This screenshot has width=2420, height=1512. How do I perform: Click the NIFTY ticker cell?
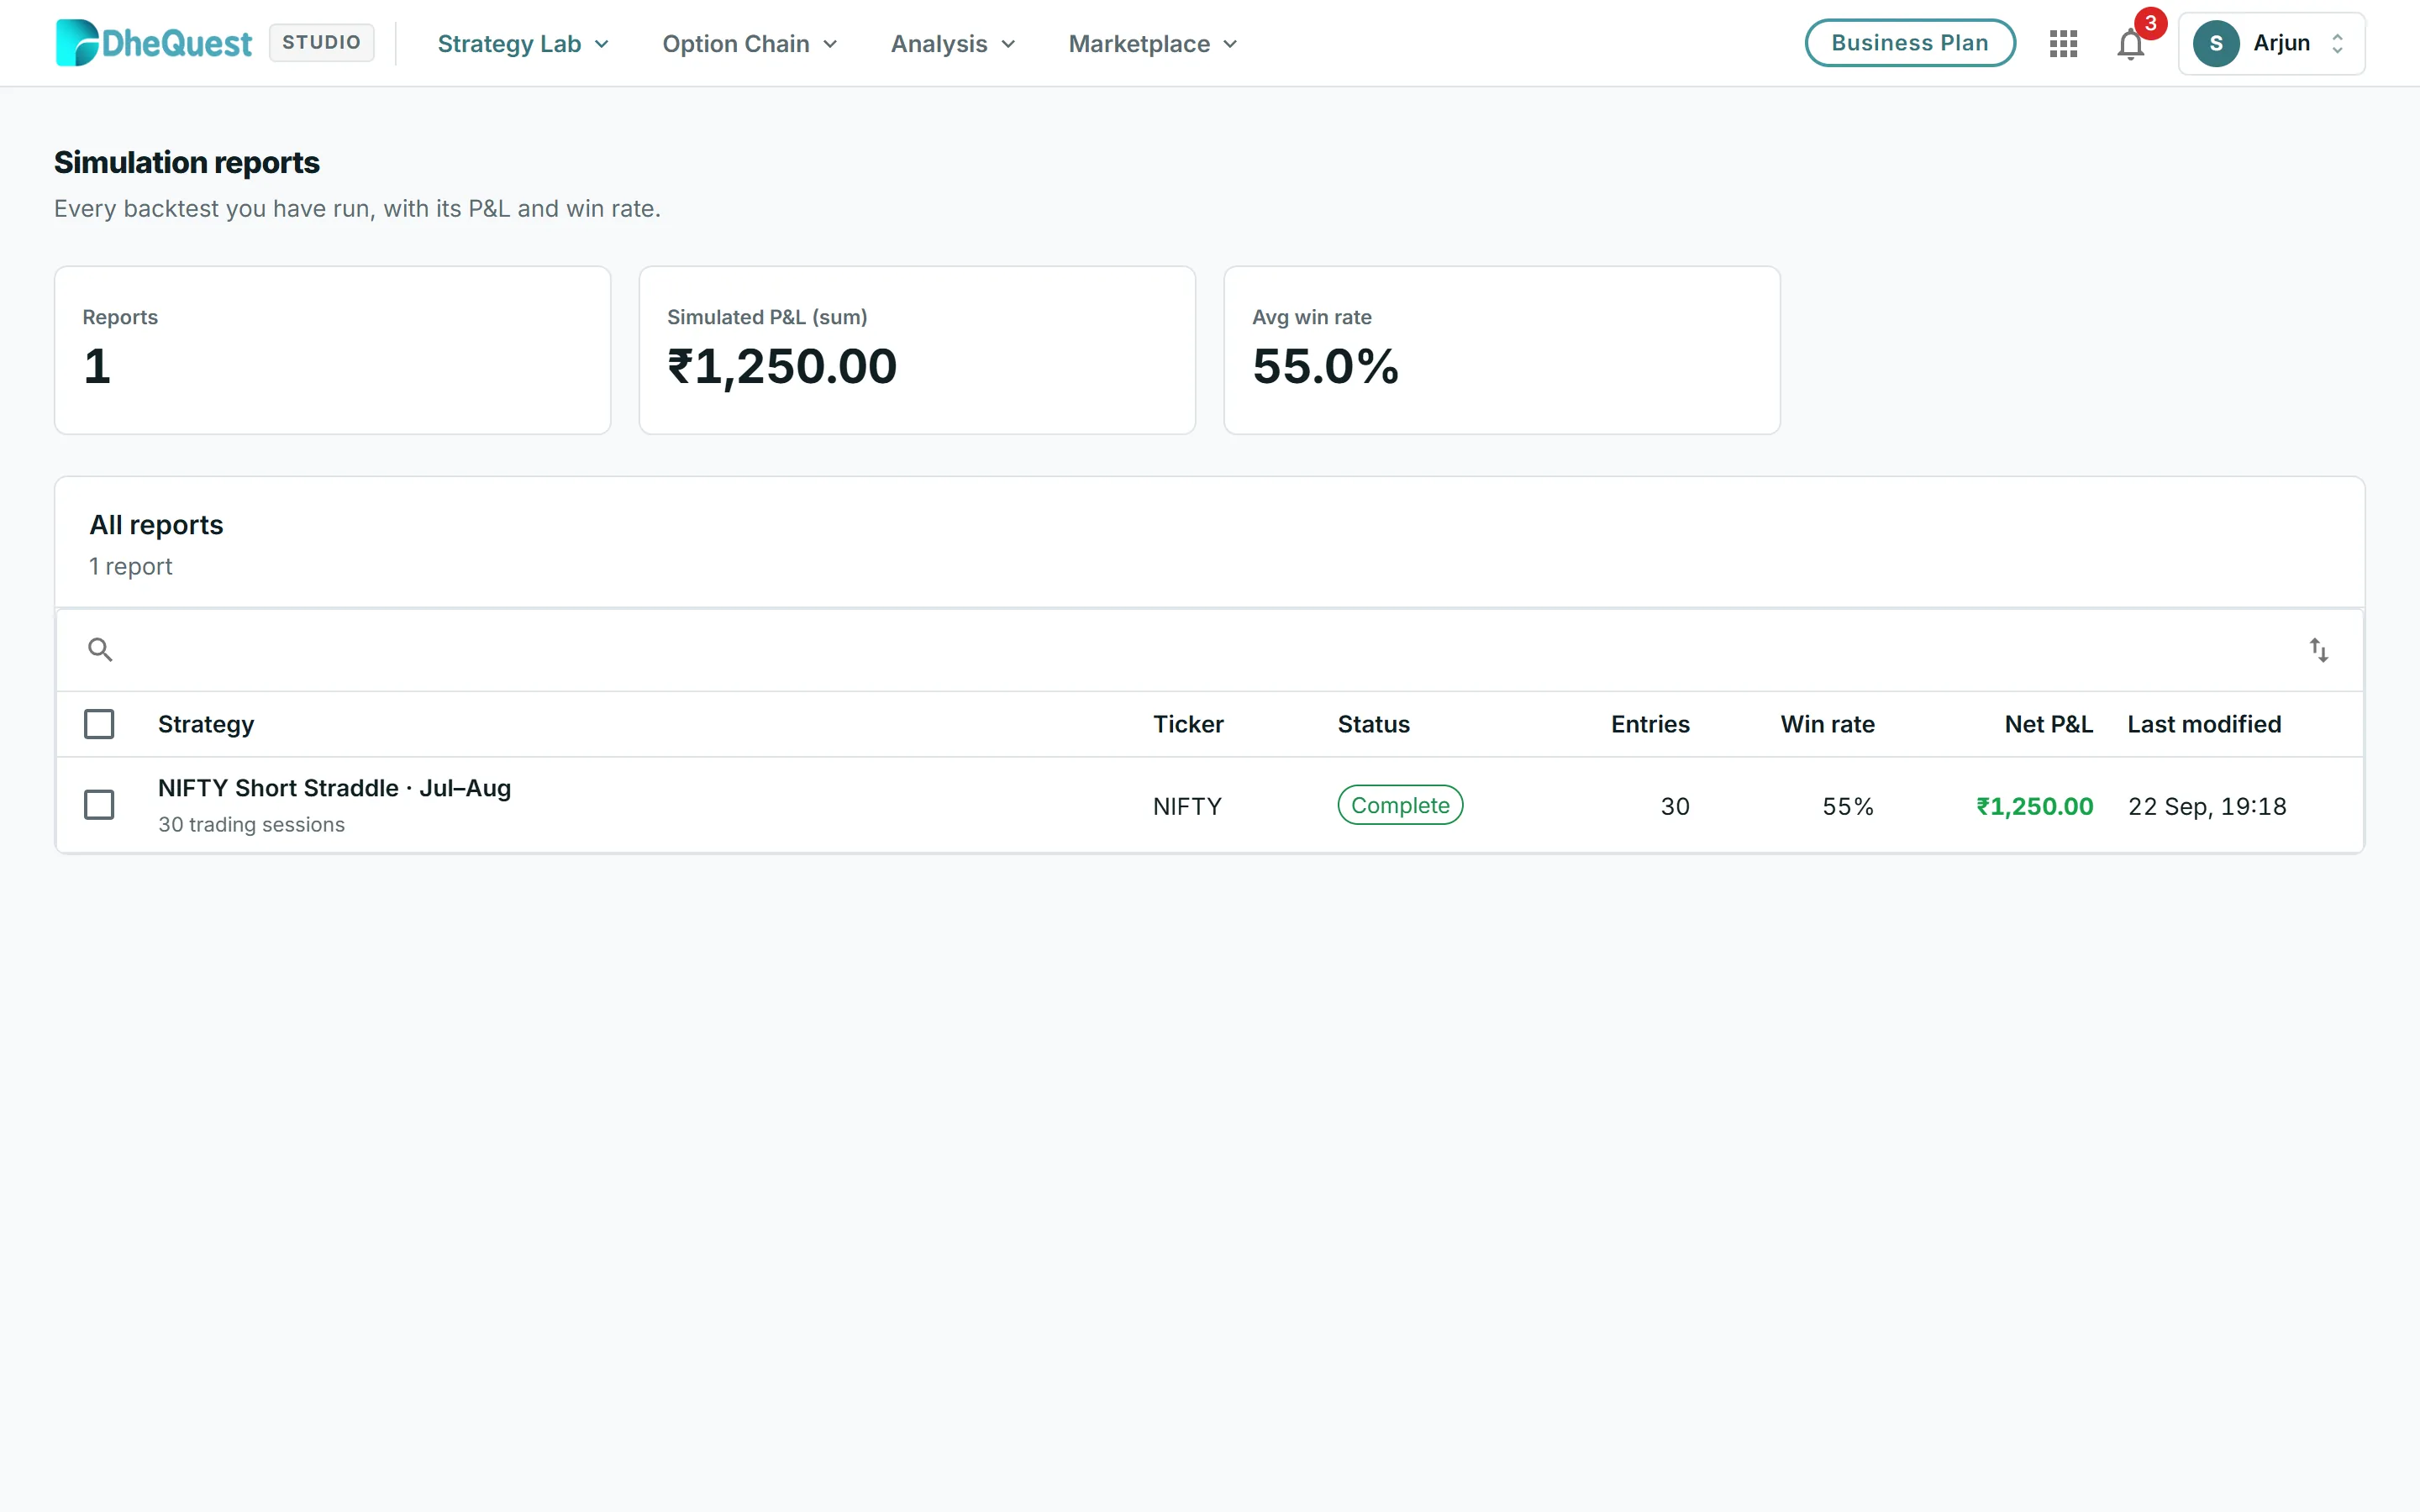[1187, 806]
